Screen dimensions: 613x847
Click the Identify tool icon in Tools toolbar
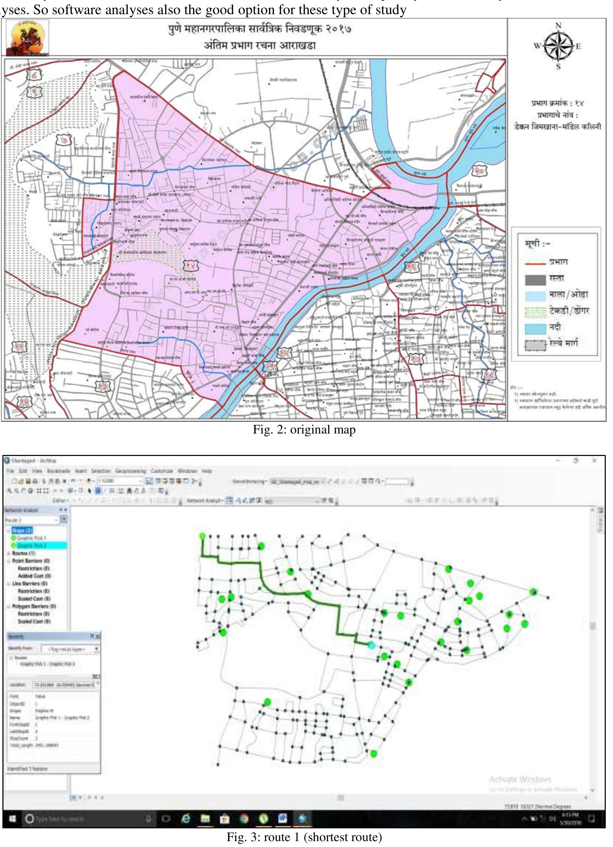tap(98, 491)
